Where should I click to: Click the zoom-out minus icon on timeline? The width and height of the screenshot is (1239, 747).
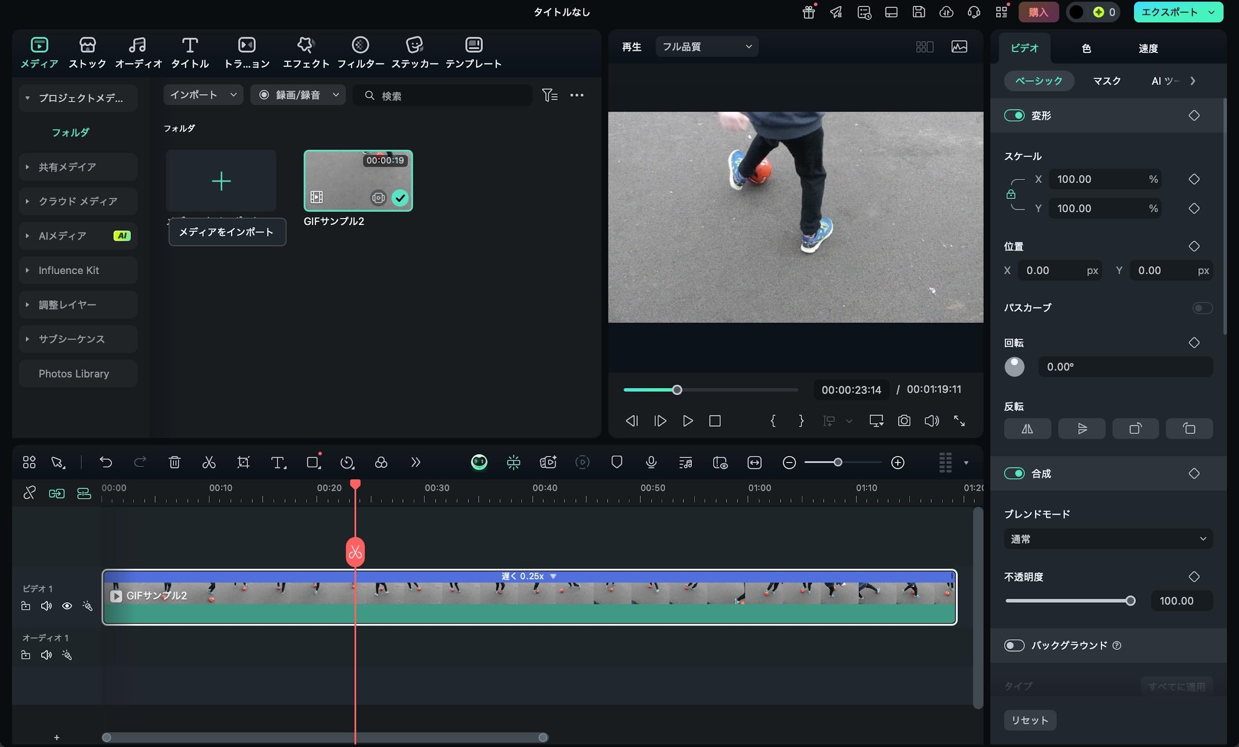pyautogui.click(x=789, y=462)
